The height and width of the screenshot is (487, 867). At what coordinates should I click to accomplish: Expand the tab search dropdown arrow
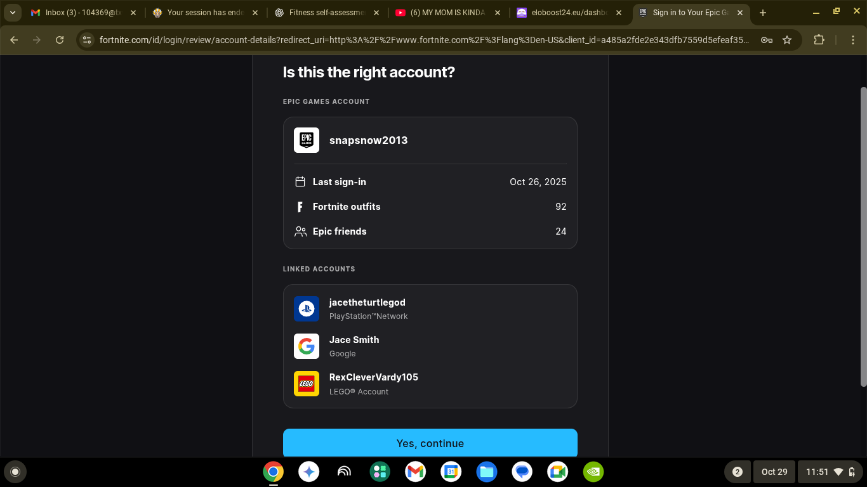pyautogui.click(x=13, y=13)
